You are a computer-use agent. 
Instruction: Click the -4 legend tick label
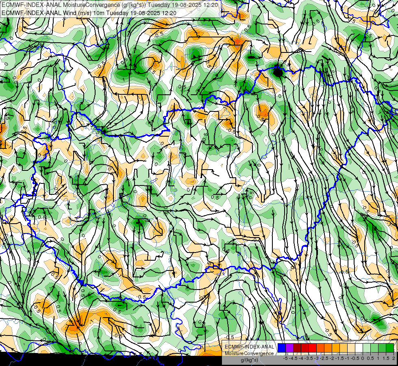point(301,358)
